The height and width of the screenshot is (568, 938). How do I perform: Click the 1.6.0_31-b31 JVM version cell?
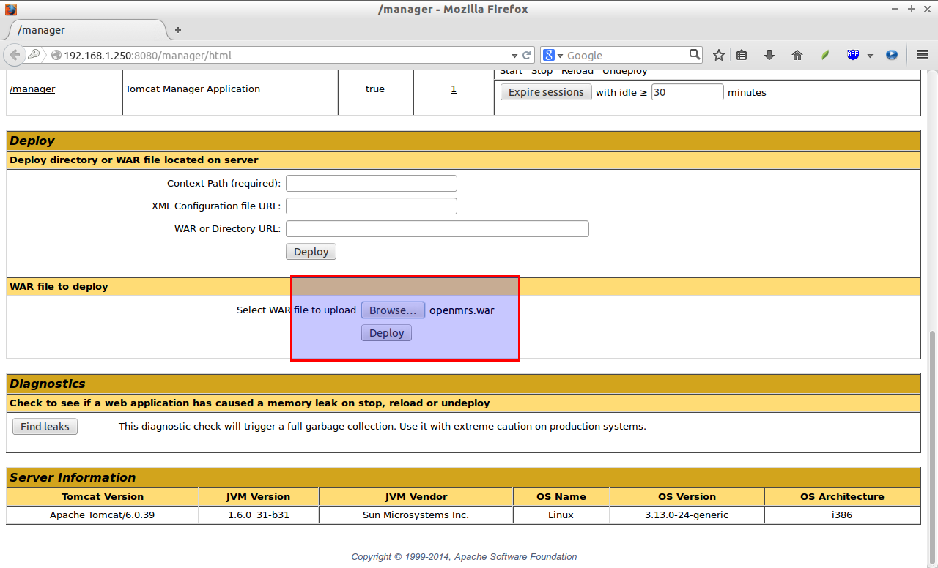(259, 515)
